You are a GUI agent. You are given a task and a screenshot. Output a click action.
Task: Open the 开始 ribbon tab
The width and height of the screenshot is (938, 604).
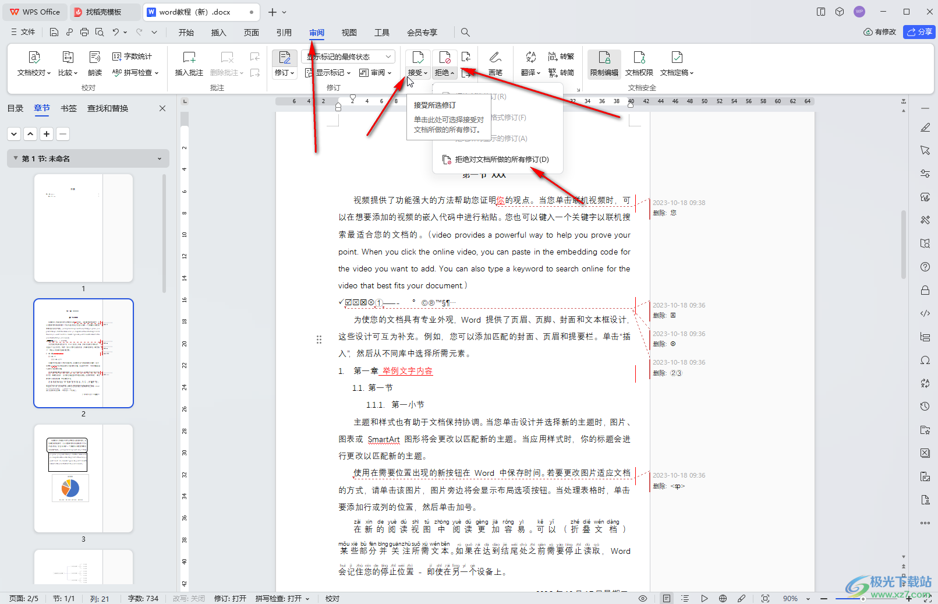[x=186, y=32]
